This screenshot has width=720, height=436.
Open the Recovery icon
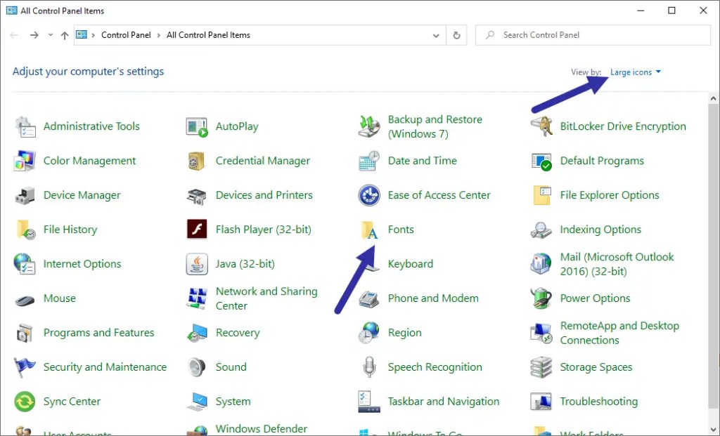coord(197,333)
